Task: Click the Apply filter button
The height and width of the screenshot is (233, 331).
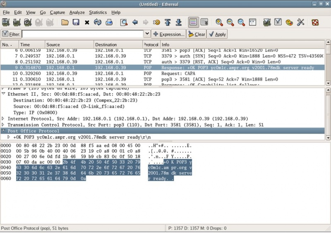Action: [x=217, y=34]
